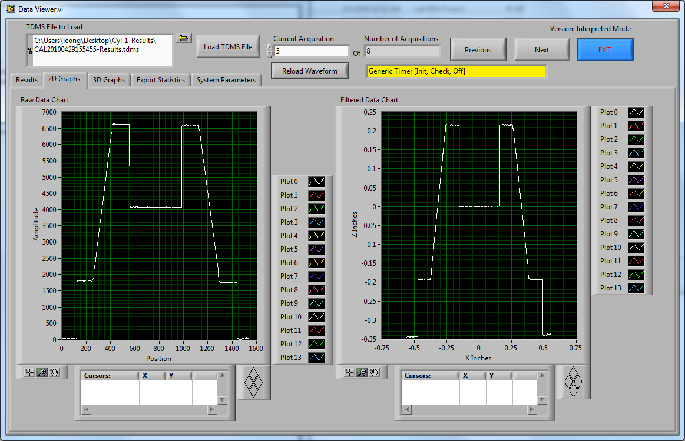Click Plot 7 blue line icon in Raw Data legend
This screenshot has width=685, height=441.
pos(316,276)
